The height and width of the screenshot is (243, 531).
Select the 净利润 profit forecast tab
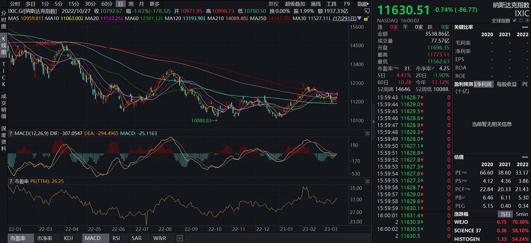pos(484,84)
